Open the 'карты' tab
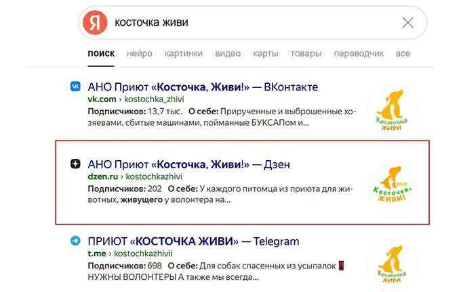The image size is (461, 292). click(266, 53)
